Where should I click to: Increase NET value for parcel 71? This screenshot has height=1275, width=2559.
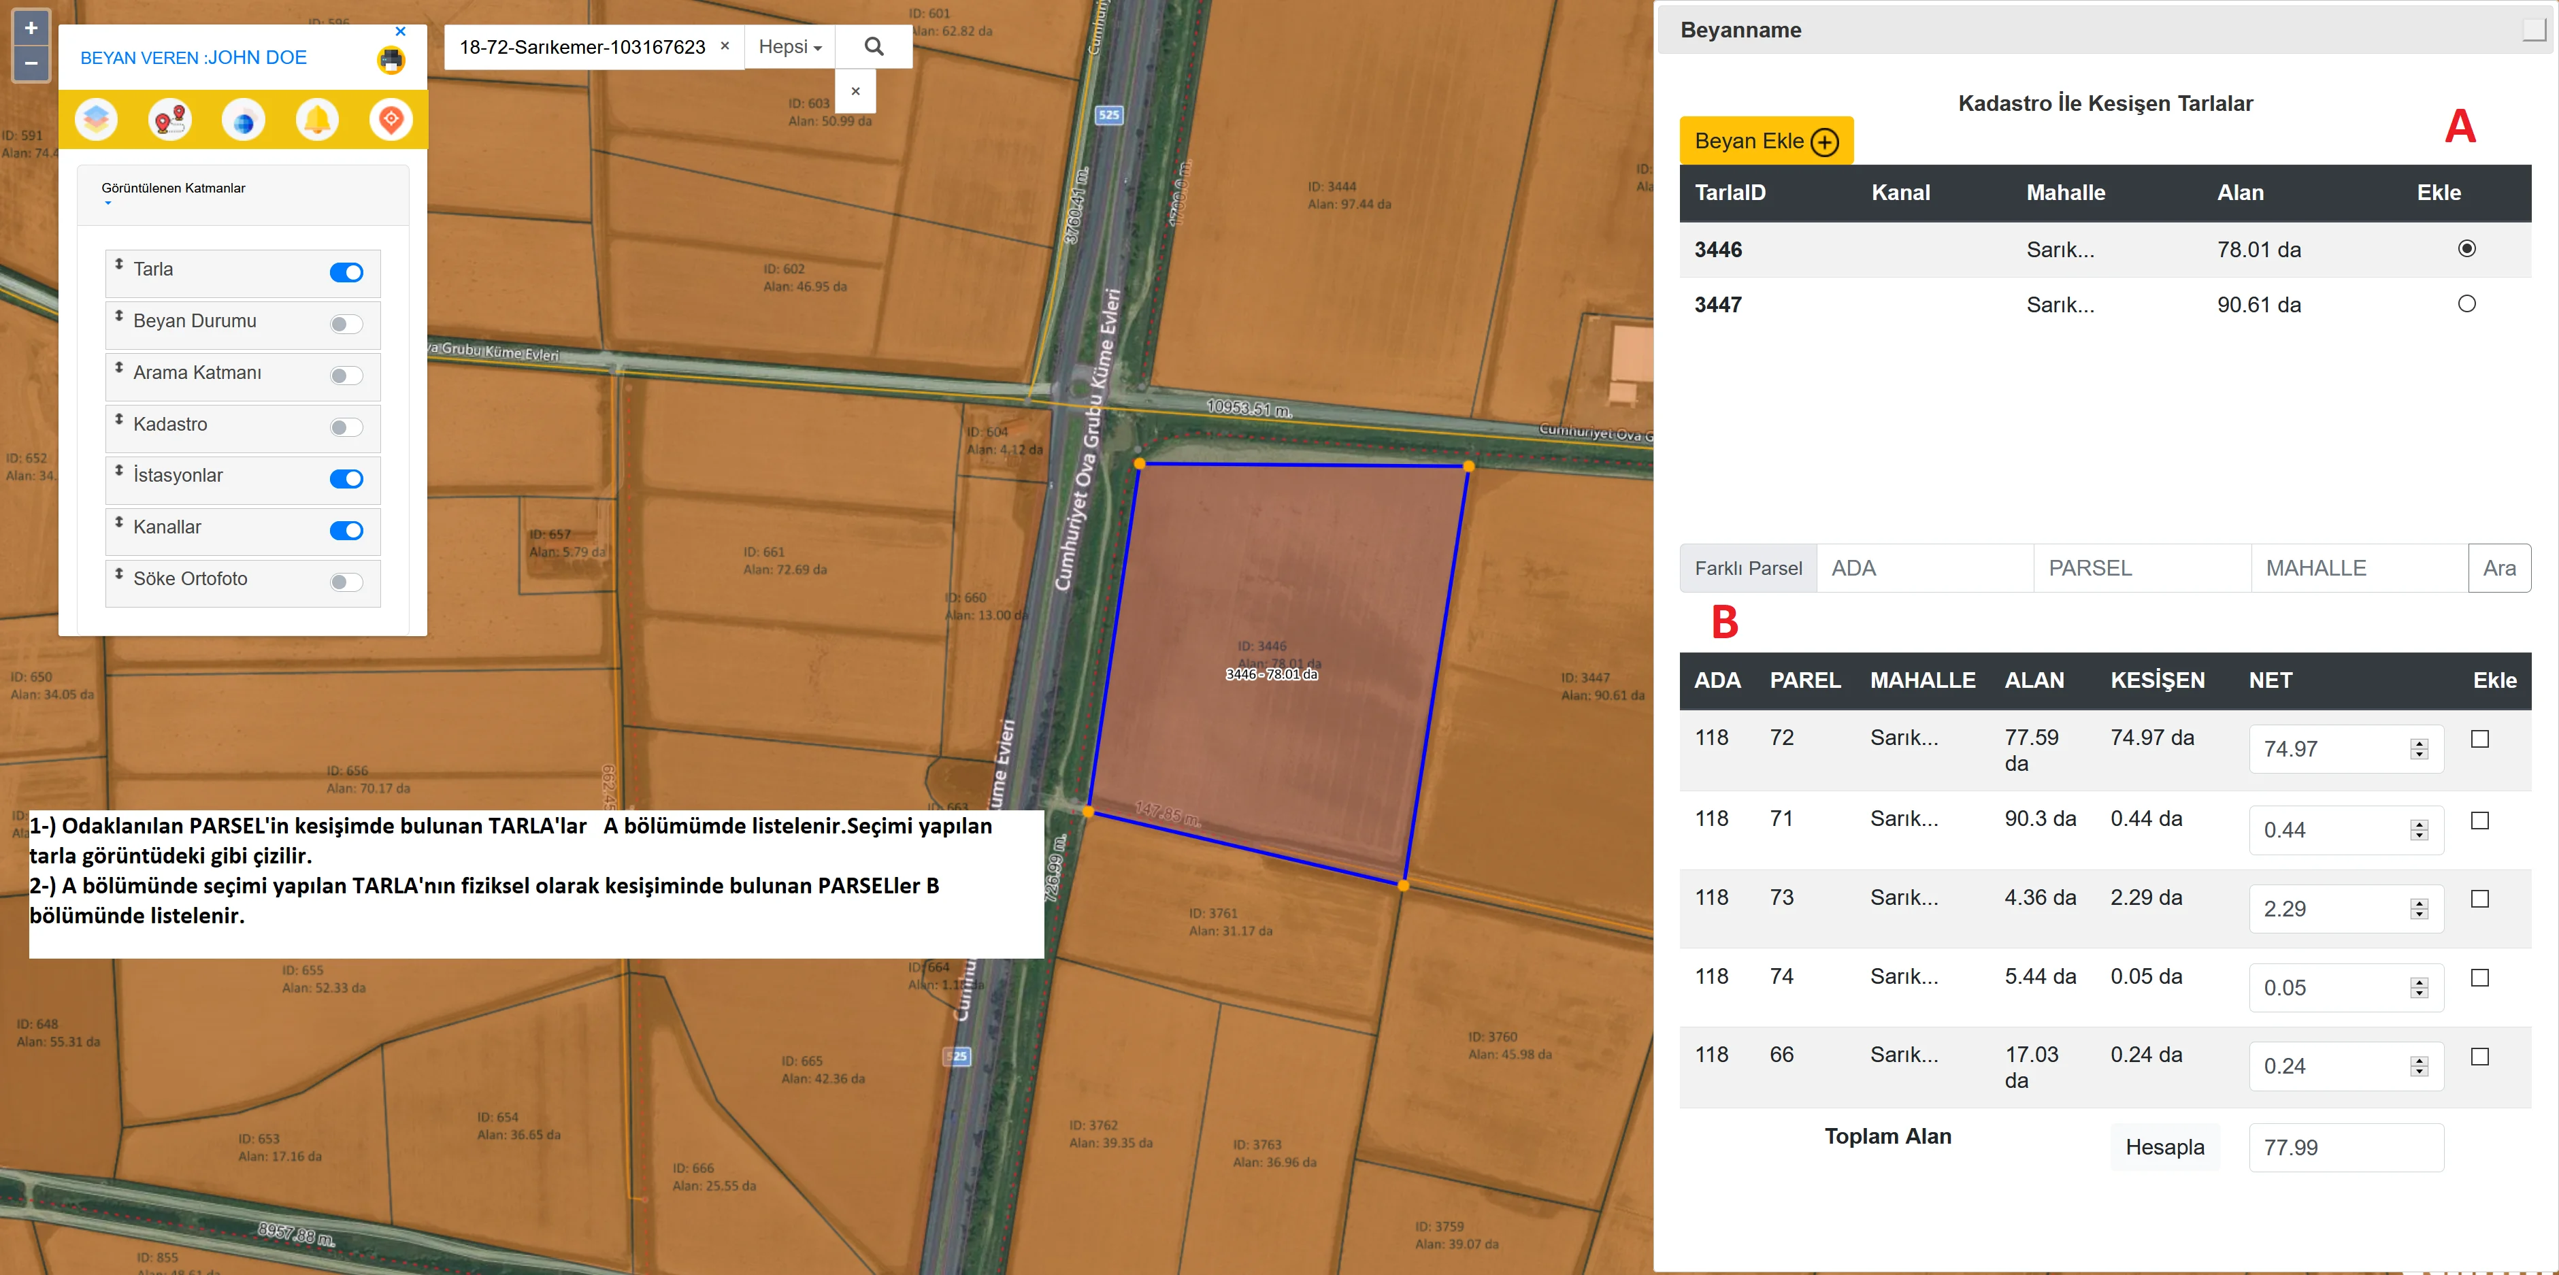point(2419,823)
